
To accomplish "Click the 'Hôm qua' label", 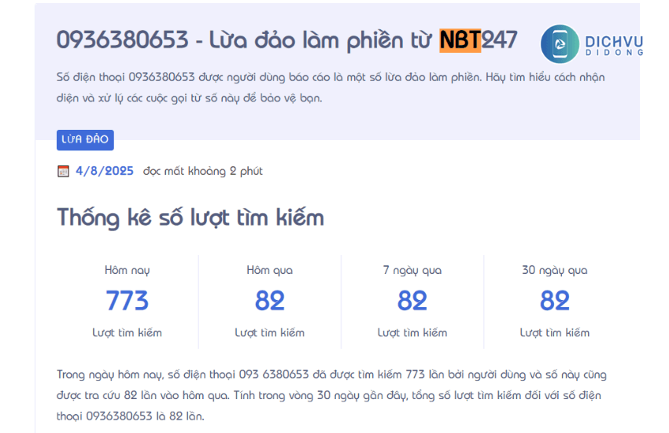I will [x=270, y=271].
